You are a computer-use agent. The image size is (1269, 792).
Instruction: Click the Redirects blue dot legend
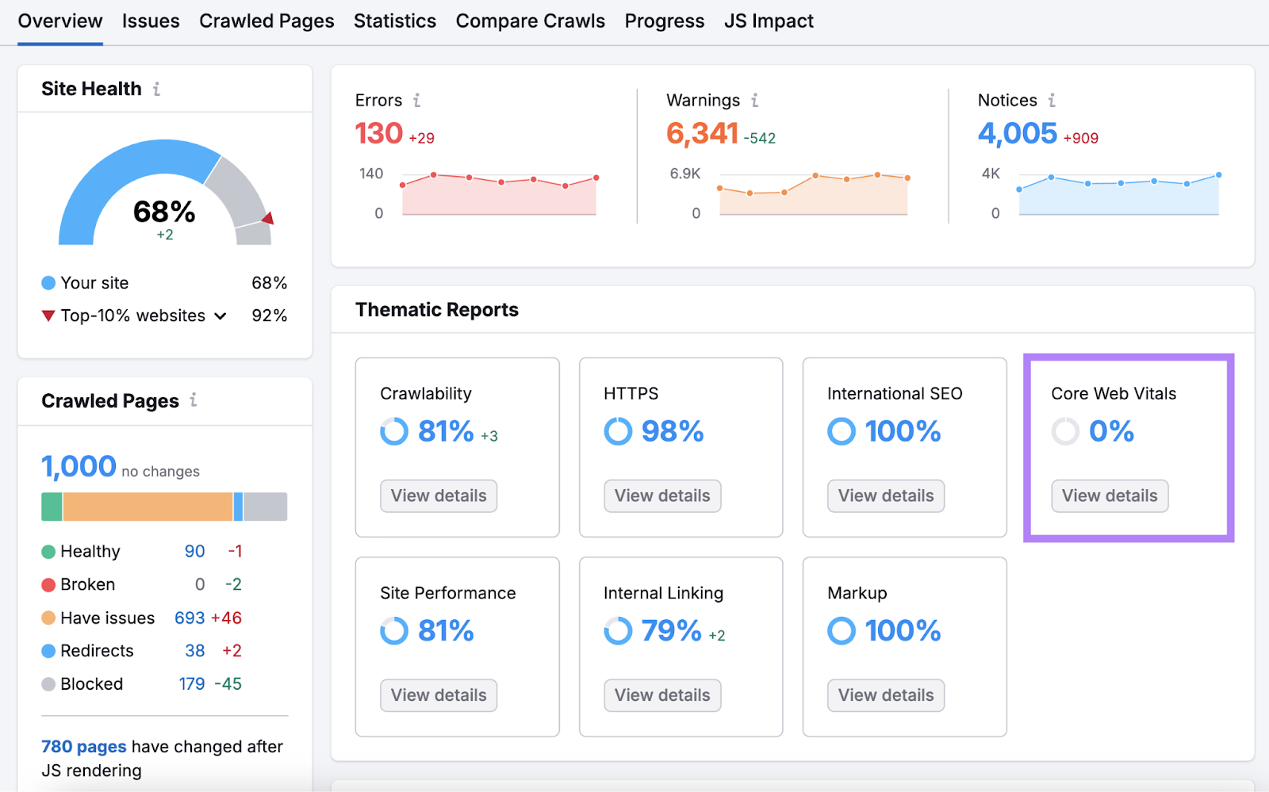(48, 651)
